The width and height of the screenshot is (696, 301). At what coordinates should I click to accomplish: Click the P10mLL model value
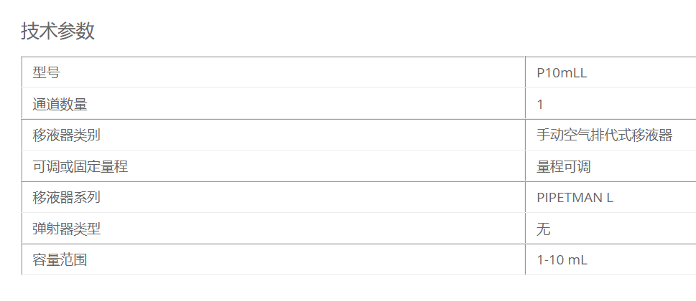click(562, 73)
